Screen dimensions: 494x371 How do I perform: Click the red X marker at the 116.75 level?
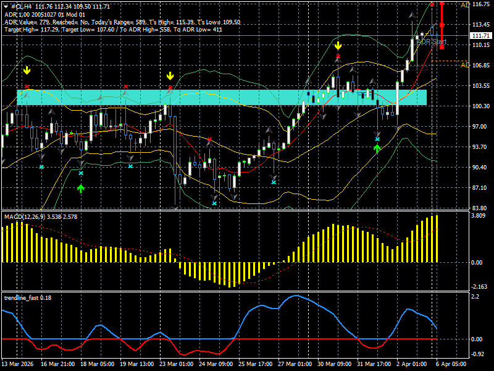432,4
